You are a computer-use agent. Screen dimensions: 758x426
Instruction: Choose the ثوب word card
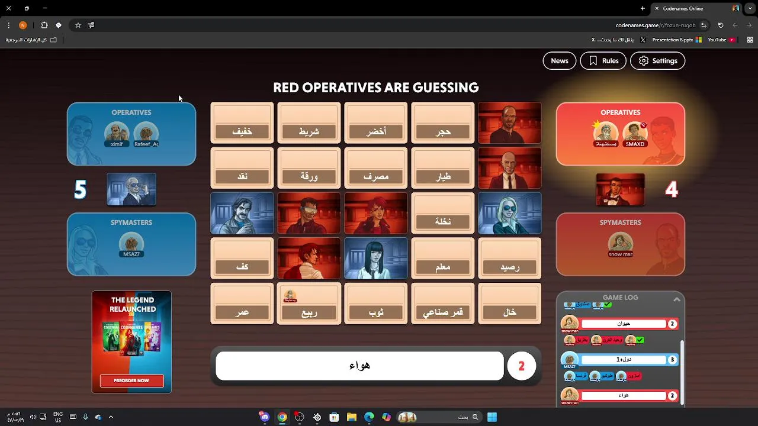point(376,304)
